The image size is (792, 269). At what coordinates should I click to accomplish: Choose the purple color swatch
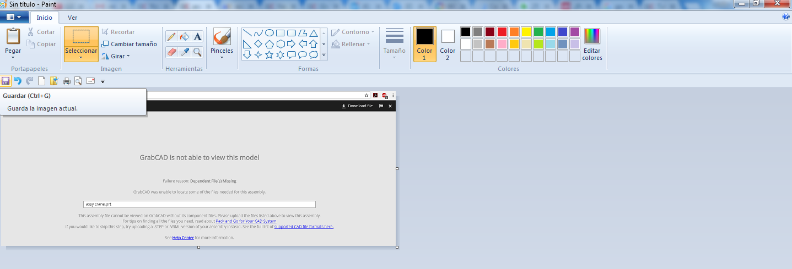[575, 32]
